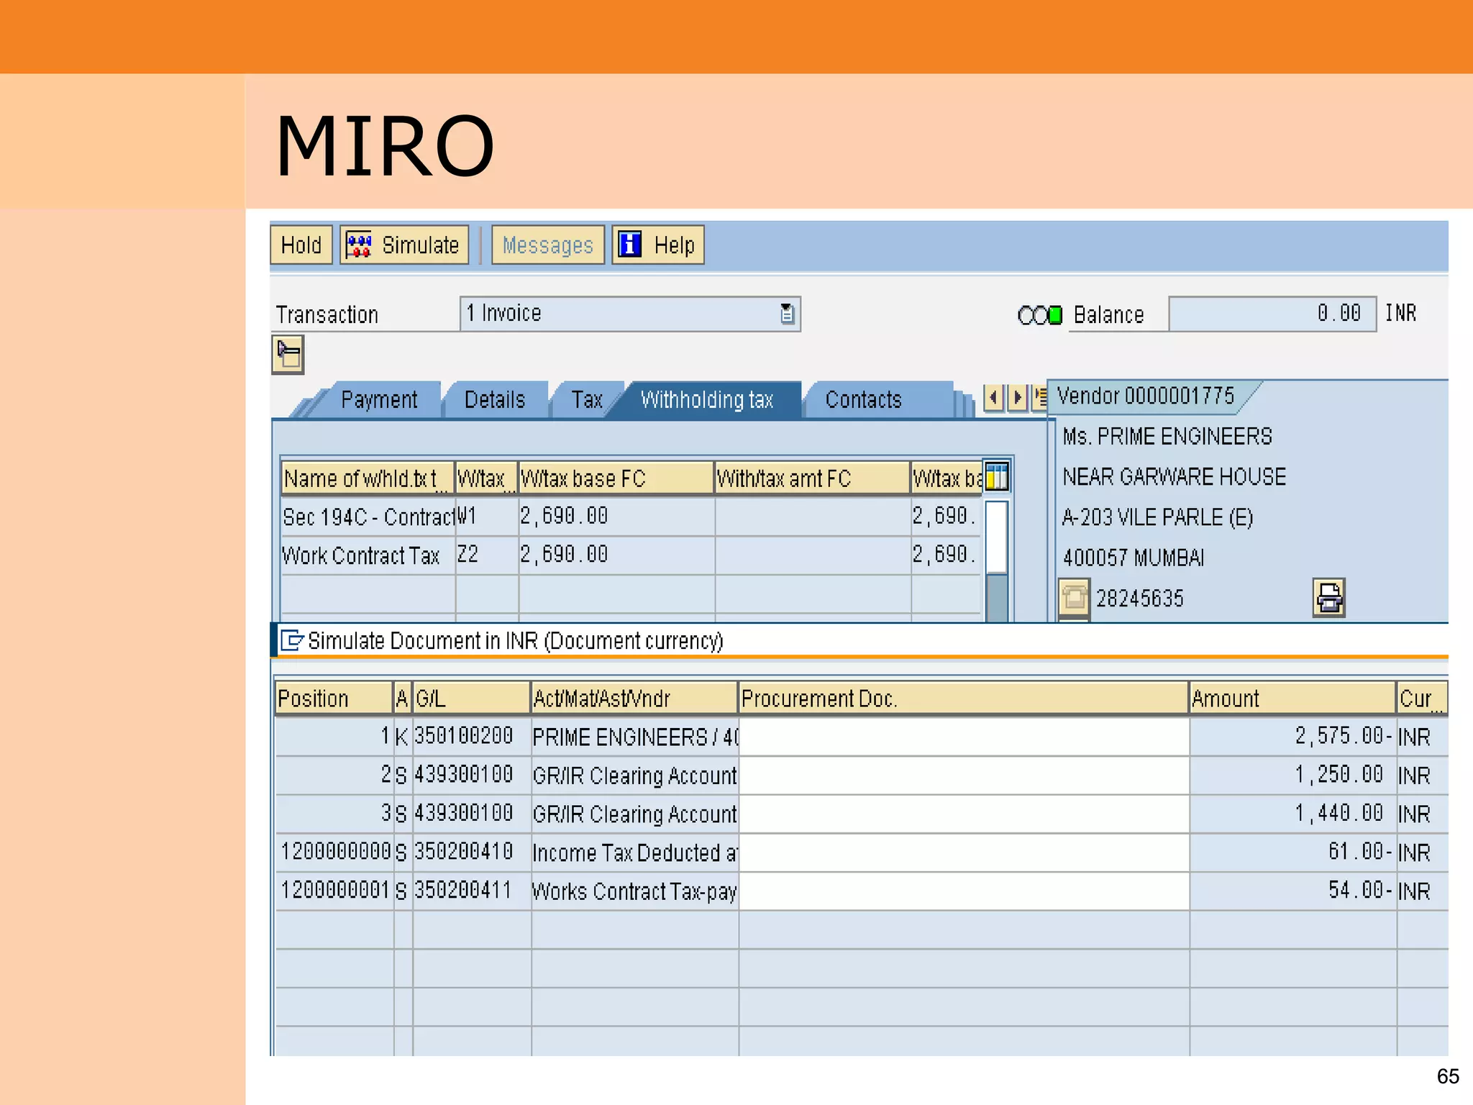Viewport: 1473px width, 1105px height.
Task: Click amount 1,250.00 cell
Action: (x=1293, y=775)
